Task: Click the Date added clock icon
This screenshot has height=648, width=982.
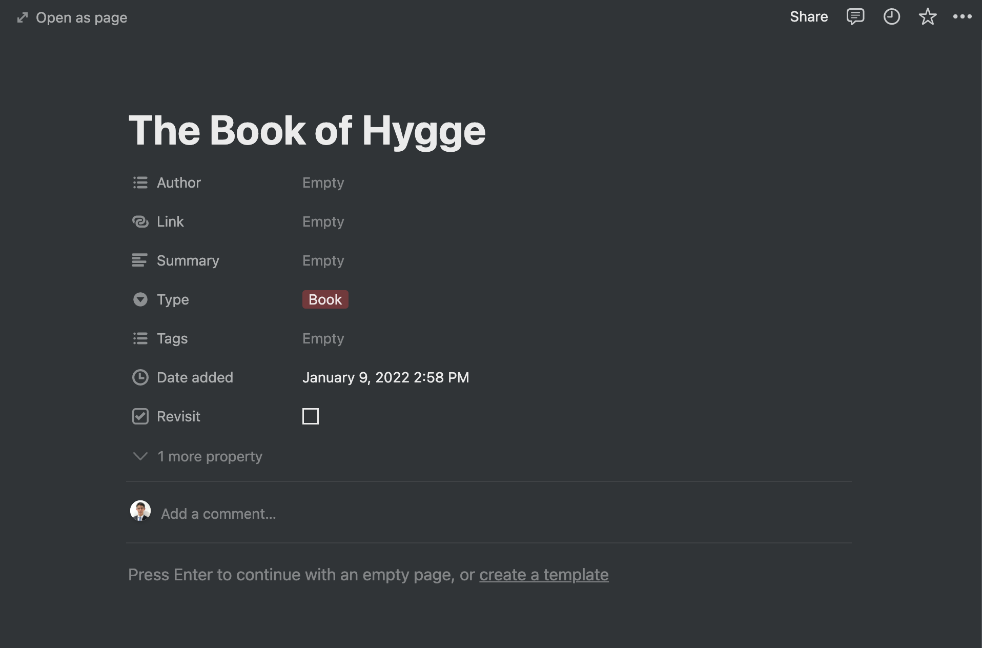Action: click(x=140, y=377)
